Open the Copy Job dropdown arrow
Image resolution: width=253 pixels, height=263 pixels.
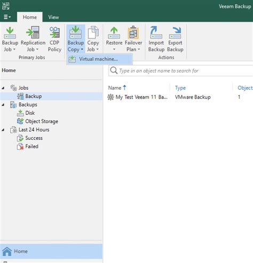click(x=98, y=49)
